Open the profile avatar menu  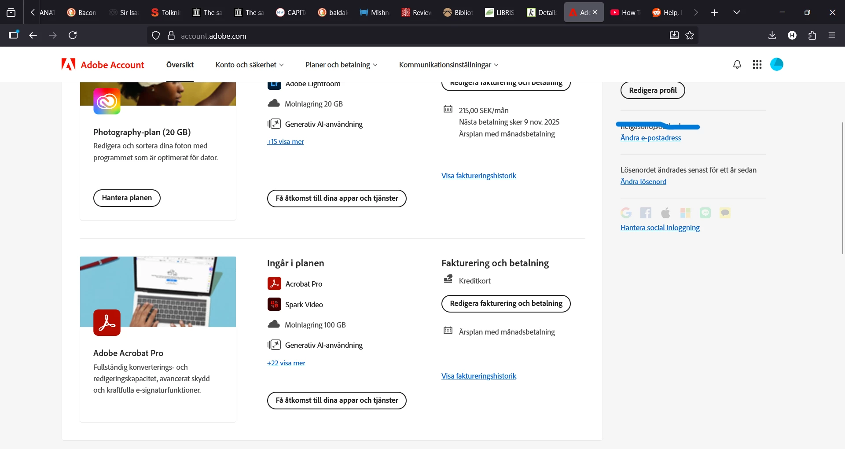click(x=777, y=64)
